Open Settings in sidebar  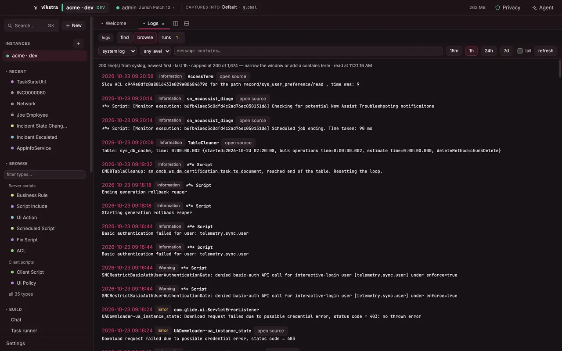click(x=15, y=344)
